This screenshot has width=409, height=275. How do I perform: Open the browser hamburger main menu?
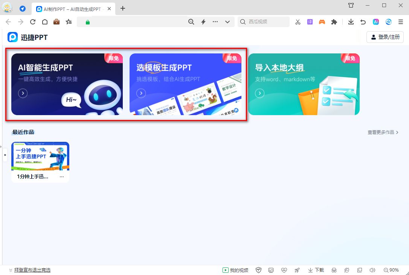click(x=401, y=22)
